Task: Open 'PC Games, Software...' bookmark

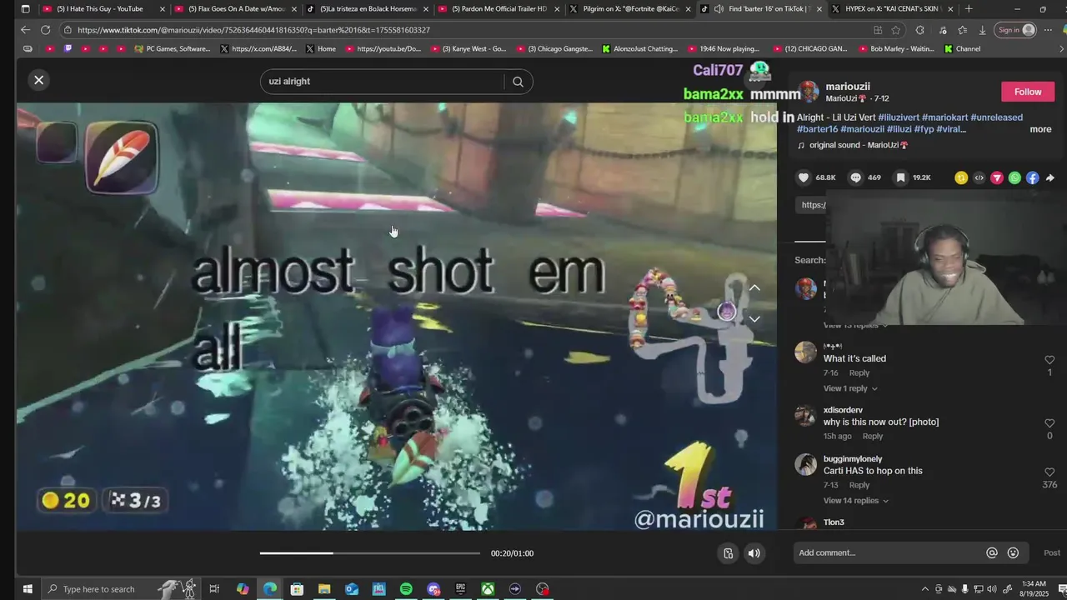Action: (x=172, y=49)
